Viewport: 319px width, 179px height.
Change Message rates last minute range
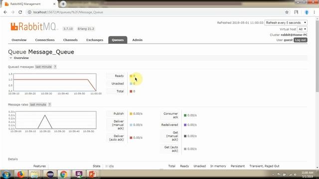point(38,104)
